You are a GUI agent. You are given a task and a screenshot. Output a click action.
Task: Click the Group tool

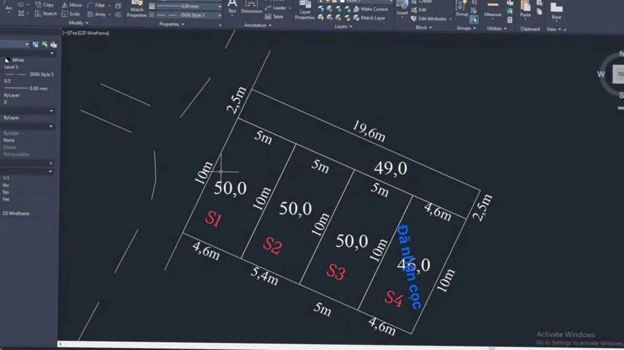coord(462,9)
